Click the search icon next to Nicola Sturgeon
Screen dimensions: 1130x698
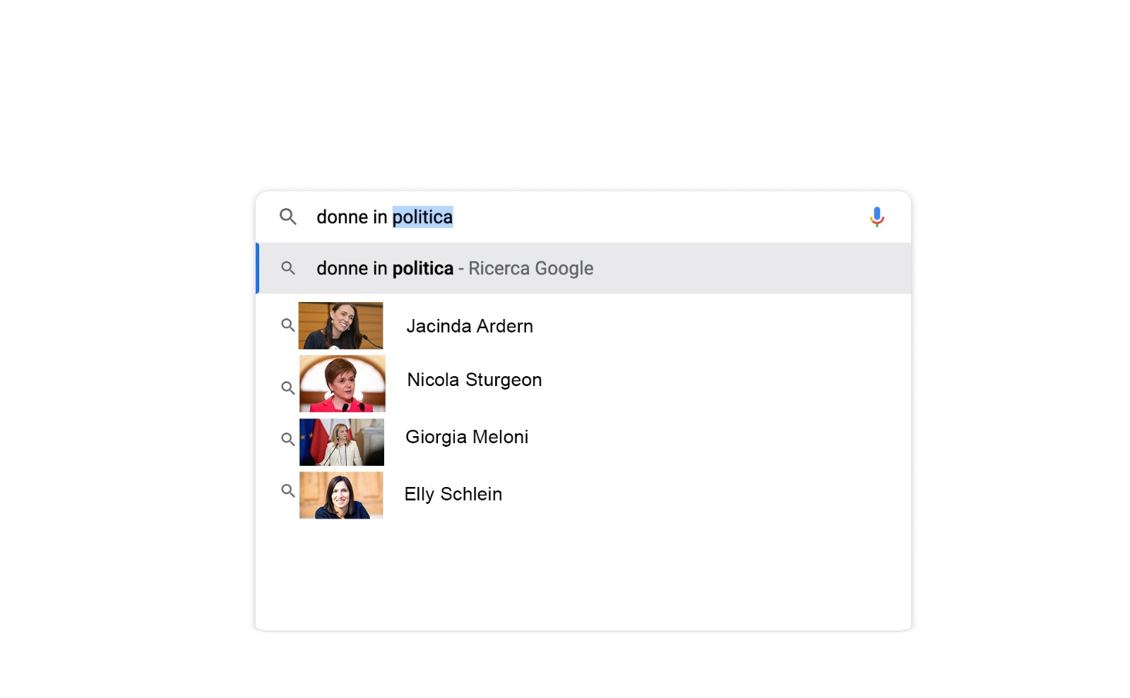(287, 388)
